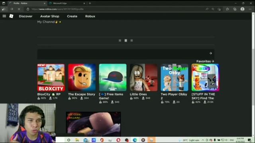Image resolution: width=255 pixels, height=143 pixels.
Task: Open Edge favorites star icon
Action: pos(228,9)
